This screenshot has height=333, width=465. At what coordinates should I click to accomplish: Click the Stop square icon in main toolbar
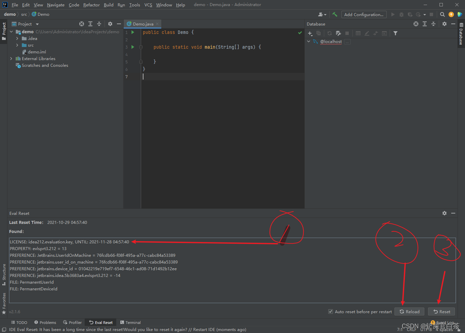pos(431,14)
